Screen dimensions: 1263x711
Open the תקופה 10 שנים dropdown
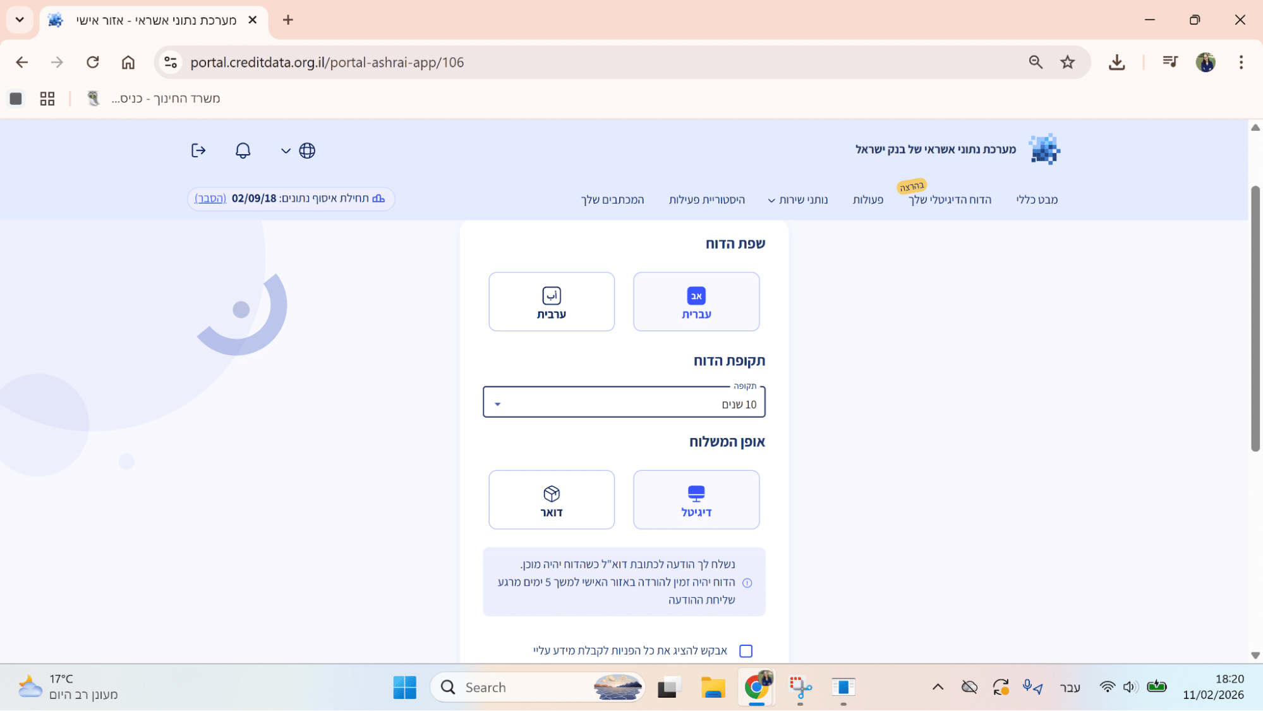tap(624, 403)
